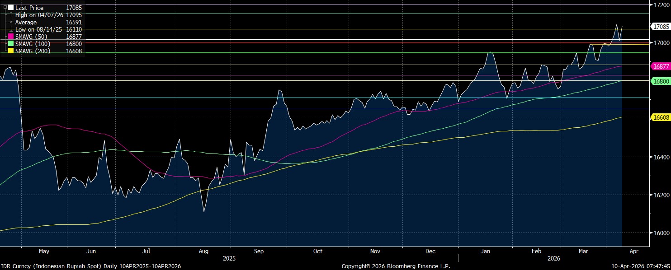Screen dimensions: 671x270
Task: Click the white Last Price color swatch
Action: [11, 8]
